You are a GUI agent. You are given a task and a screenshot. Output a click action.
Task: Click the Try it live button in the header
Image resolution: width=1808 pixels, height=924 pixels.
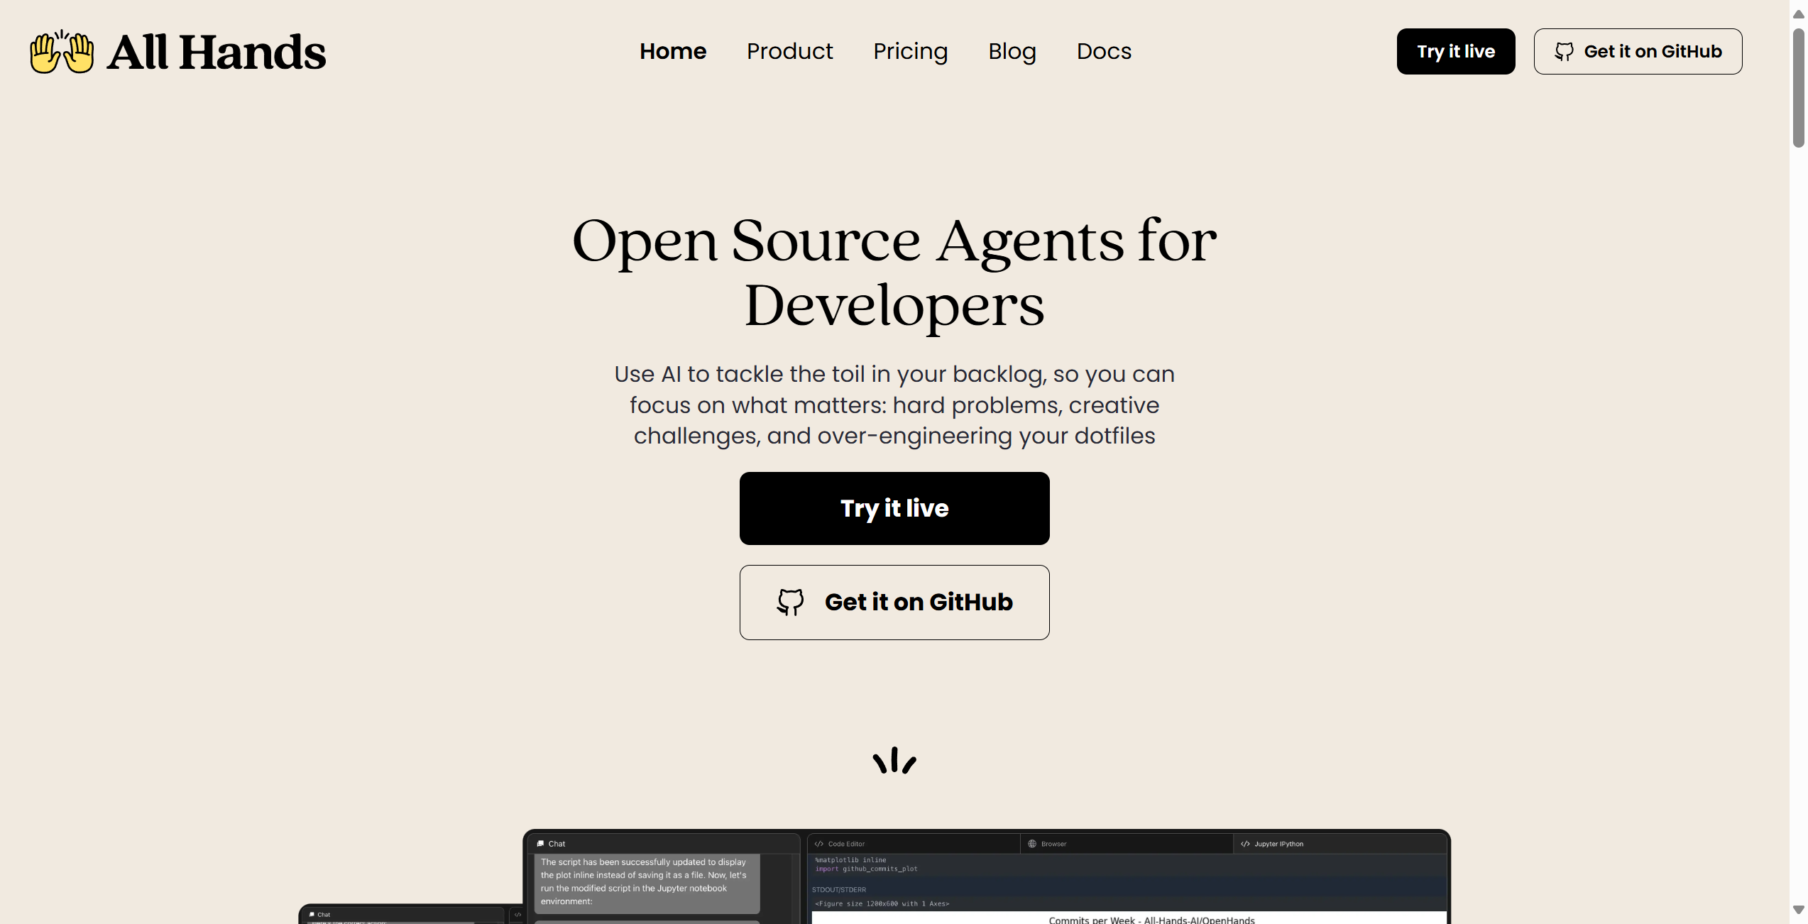click(x=1455, y=51)
